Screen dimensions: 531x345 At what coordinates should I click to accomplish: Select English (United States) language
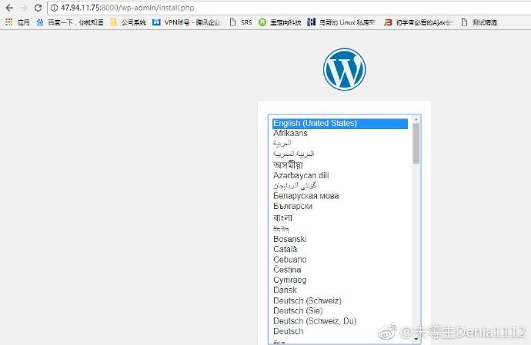340,124
